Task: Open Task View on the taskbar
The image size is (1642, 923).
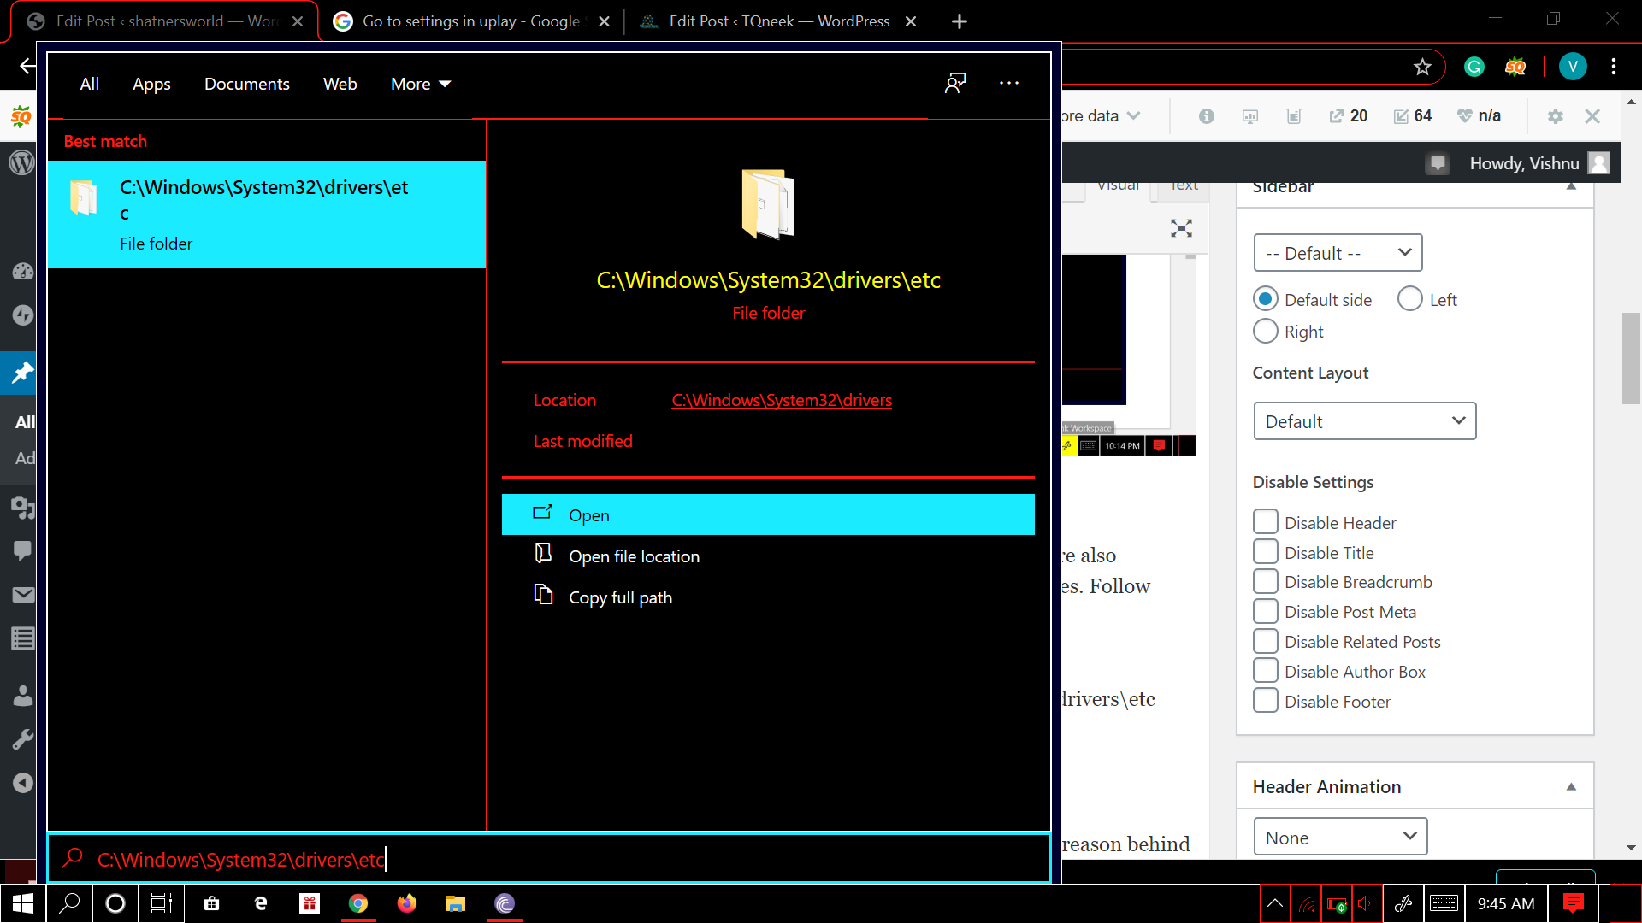Action: (162, 903)
